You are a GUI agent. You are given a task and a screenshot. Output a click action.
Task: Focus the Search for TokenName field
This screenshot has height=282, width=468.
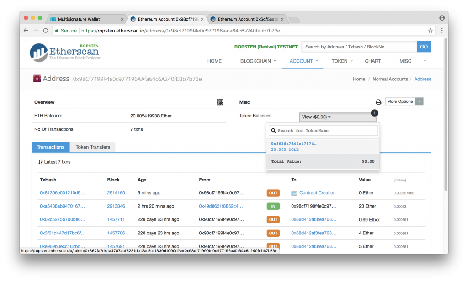click(x=323, y=130)
